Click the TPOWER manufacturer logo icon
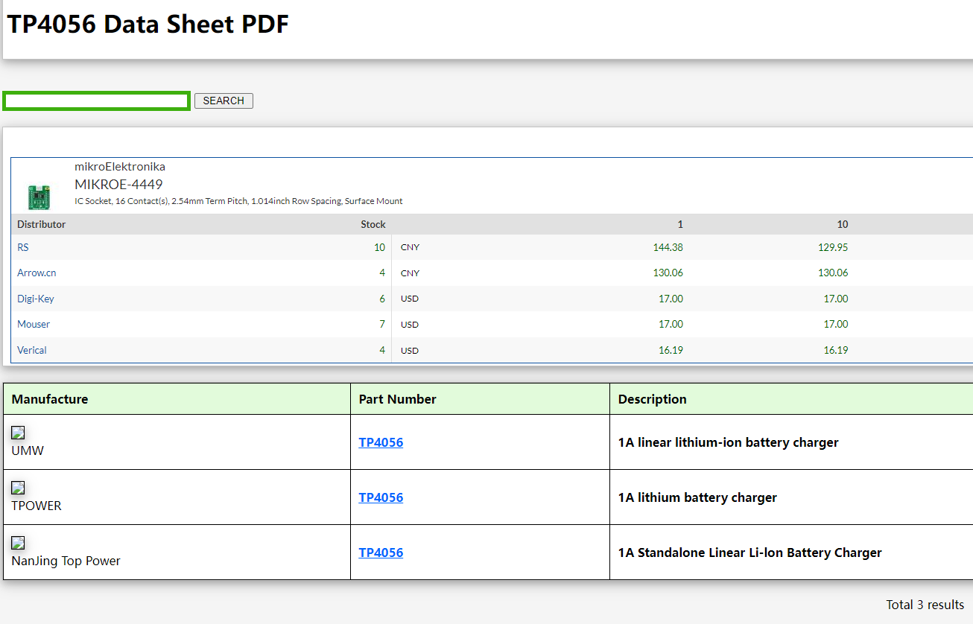Image resolution: width=973 pixels, height=624 pixels. click(18, 488)
